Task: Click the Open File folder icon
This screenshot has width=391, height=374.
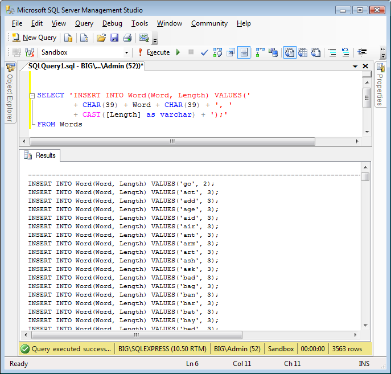Action: 101,38
